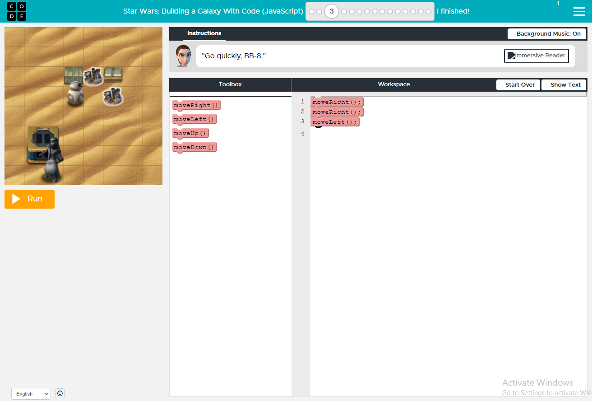Click the Toolbox panel header
The image size is (592, 401).
[x=230, y=84]
